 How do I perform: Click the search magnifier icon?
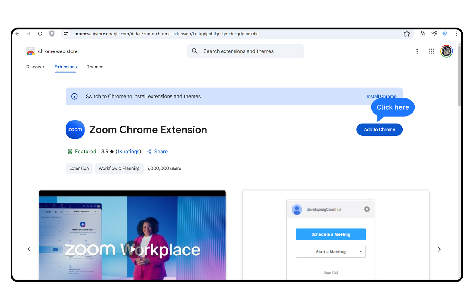click(x=195, y=51)
